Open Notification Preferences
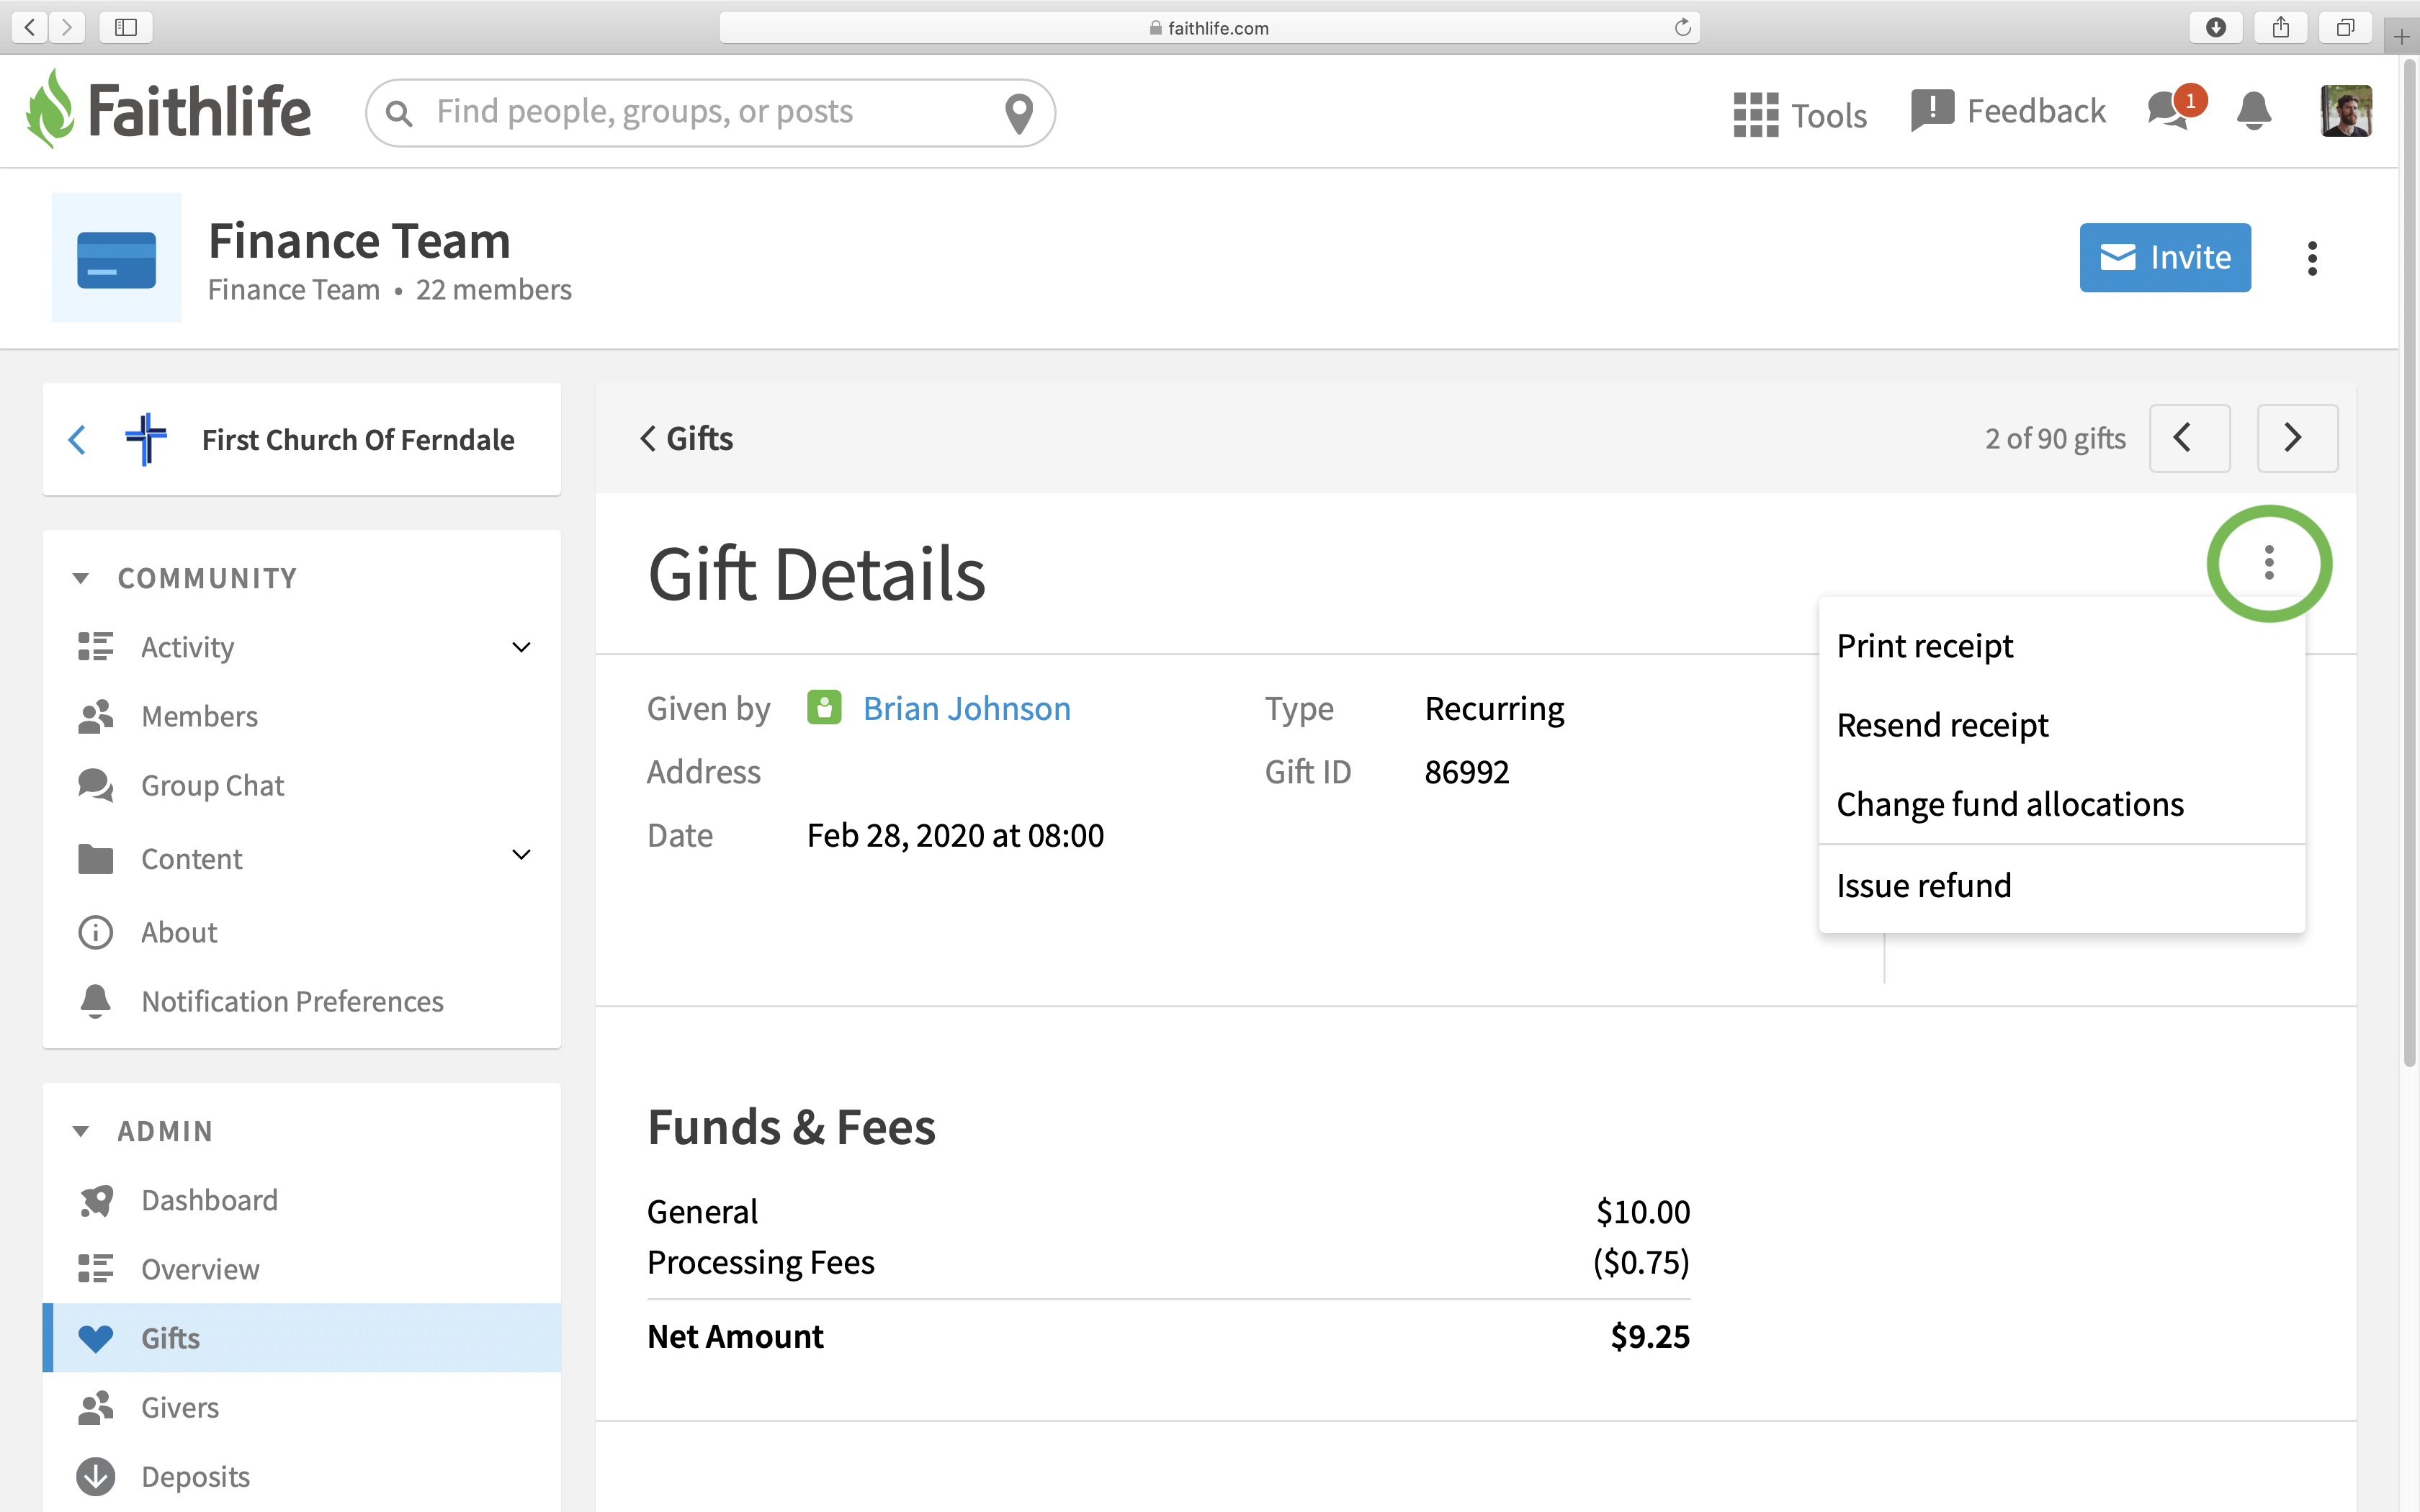The image size is (2420, 1512). tap(292, 1001)
